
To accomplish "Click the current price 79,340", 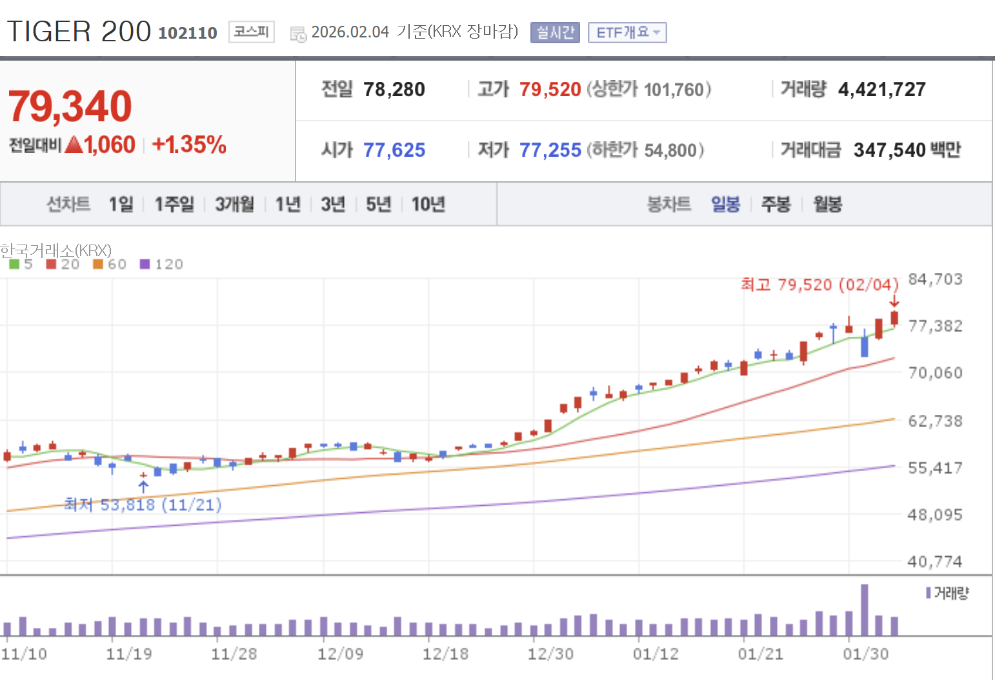I will (70, 106).
